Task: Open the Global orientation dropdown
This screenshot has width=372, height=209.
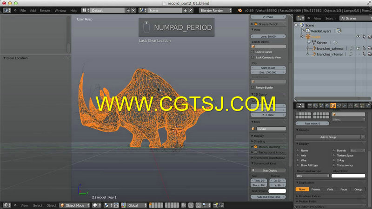Action: pyautogui.click(x=134, y=205)
